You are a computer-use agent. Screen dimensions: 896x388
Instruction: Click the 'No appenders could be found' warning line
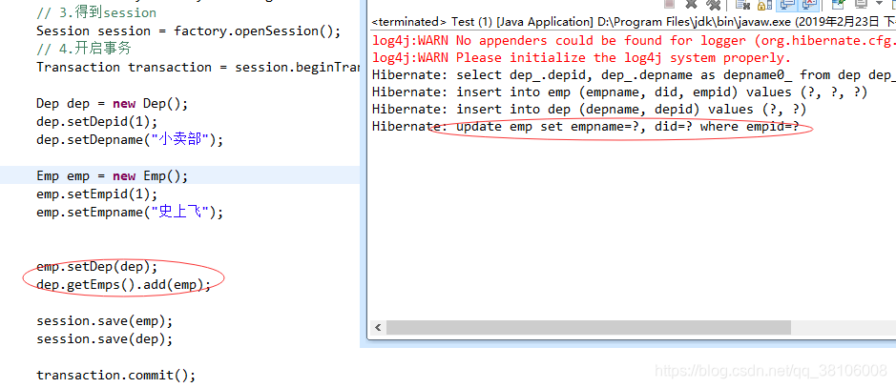(634, 40)
